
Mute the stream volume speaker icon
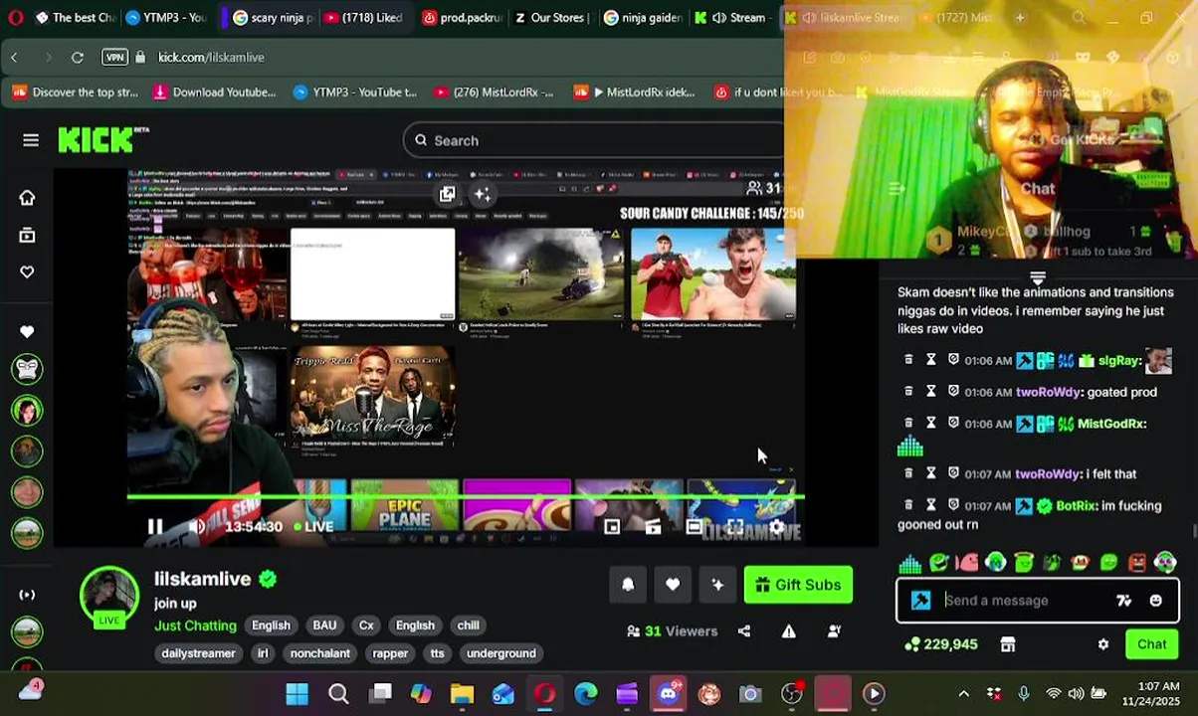197,526
